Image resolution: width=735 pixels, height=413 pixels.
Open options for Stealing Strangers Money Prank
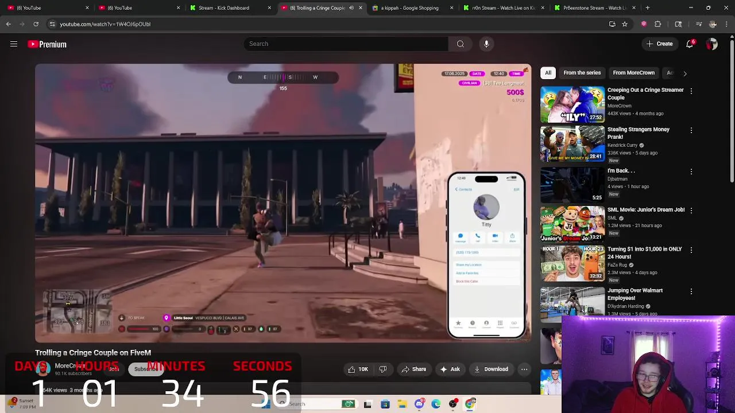coord(691,130)
